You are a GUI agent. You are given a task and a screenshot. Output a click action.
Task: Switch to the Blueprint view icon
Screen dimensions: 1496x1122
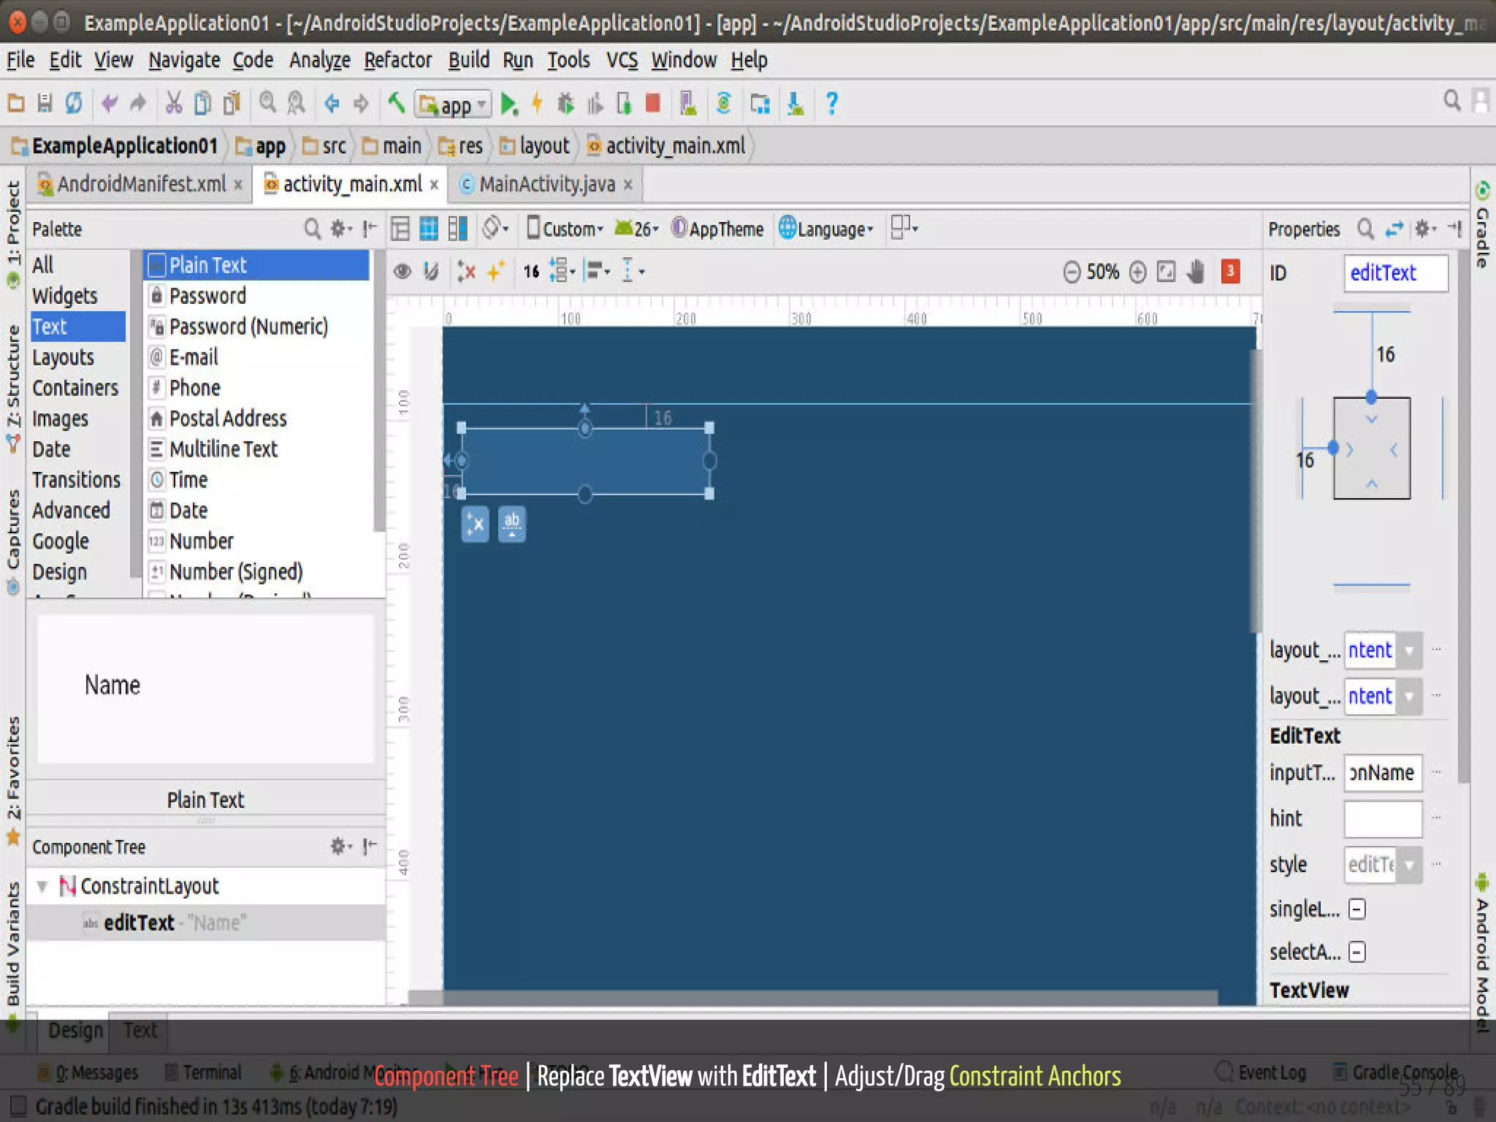pyautogui.click(x=429, y=229)
